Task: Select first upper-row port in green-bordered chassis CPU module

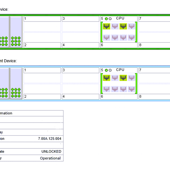Action: point(106,26)
